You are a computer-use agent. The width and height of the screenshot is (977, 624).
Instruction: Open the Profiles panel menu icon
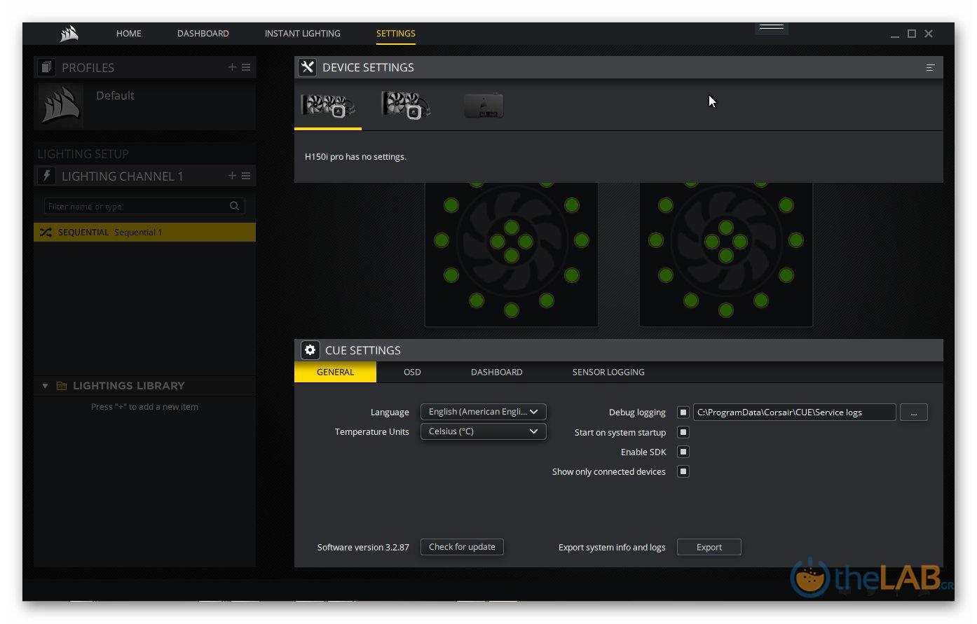(x=246, y=67)
